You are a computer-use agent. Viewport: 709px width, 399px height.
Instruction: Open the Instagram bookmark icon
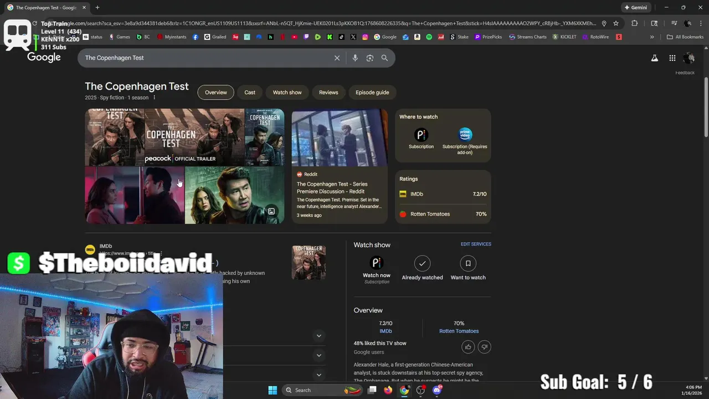point(365,37)
